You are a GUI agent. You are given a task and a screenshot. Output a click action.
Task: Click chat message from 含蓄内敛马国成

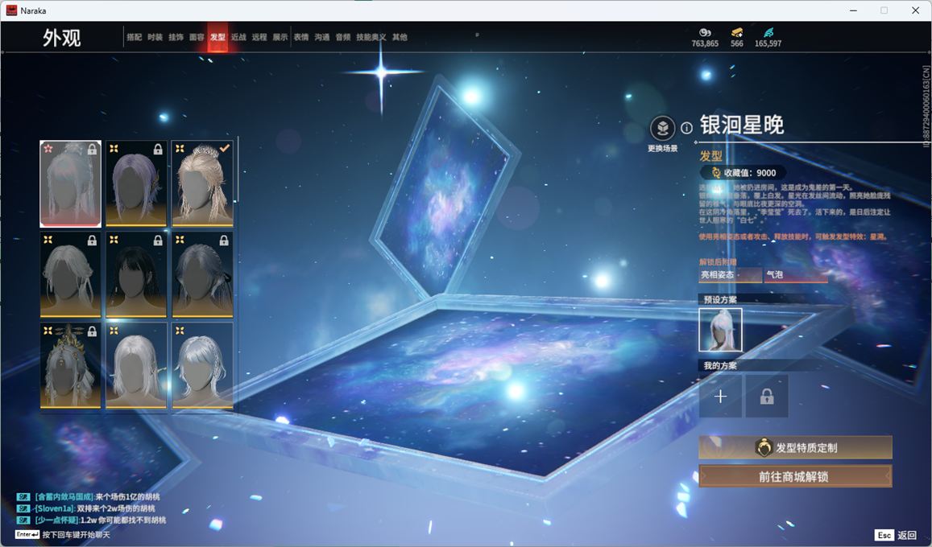(89, 496)
